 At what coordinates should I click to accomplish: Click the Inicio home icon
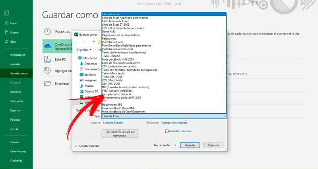tap(6, 23)
